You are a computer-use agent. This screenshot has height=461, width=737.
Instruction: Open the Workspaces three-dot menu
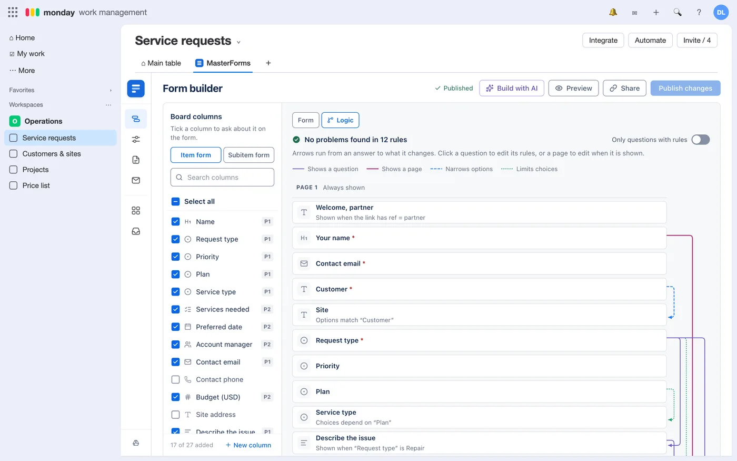coord(108,105)
